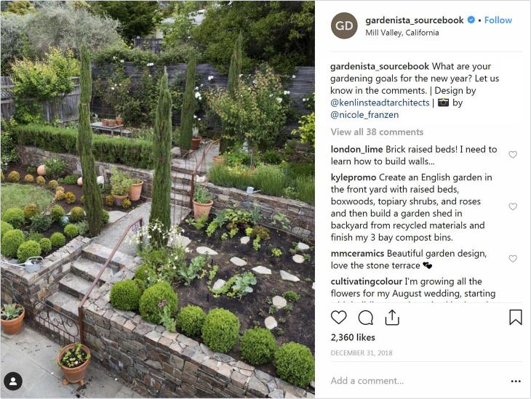Save the post with the bookmark icon
Image resolution: width=531 pixels, height=399 pixels.
coord(516,318)
